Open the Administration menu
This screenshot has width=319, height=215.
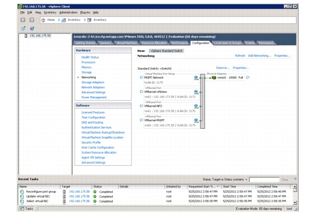pyautogui.click(x=68, y=12)
